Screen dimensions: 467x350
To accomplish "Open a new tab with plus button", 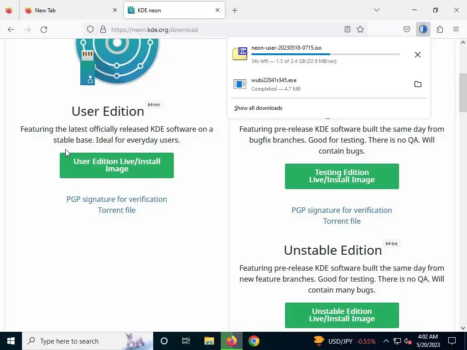I will pyautogui.click(x=235, y=10).
